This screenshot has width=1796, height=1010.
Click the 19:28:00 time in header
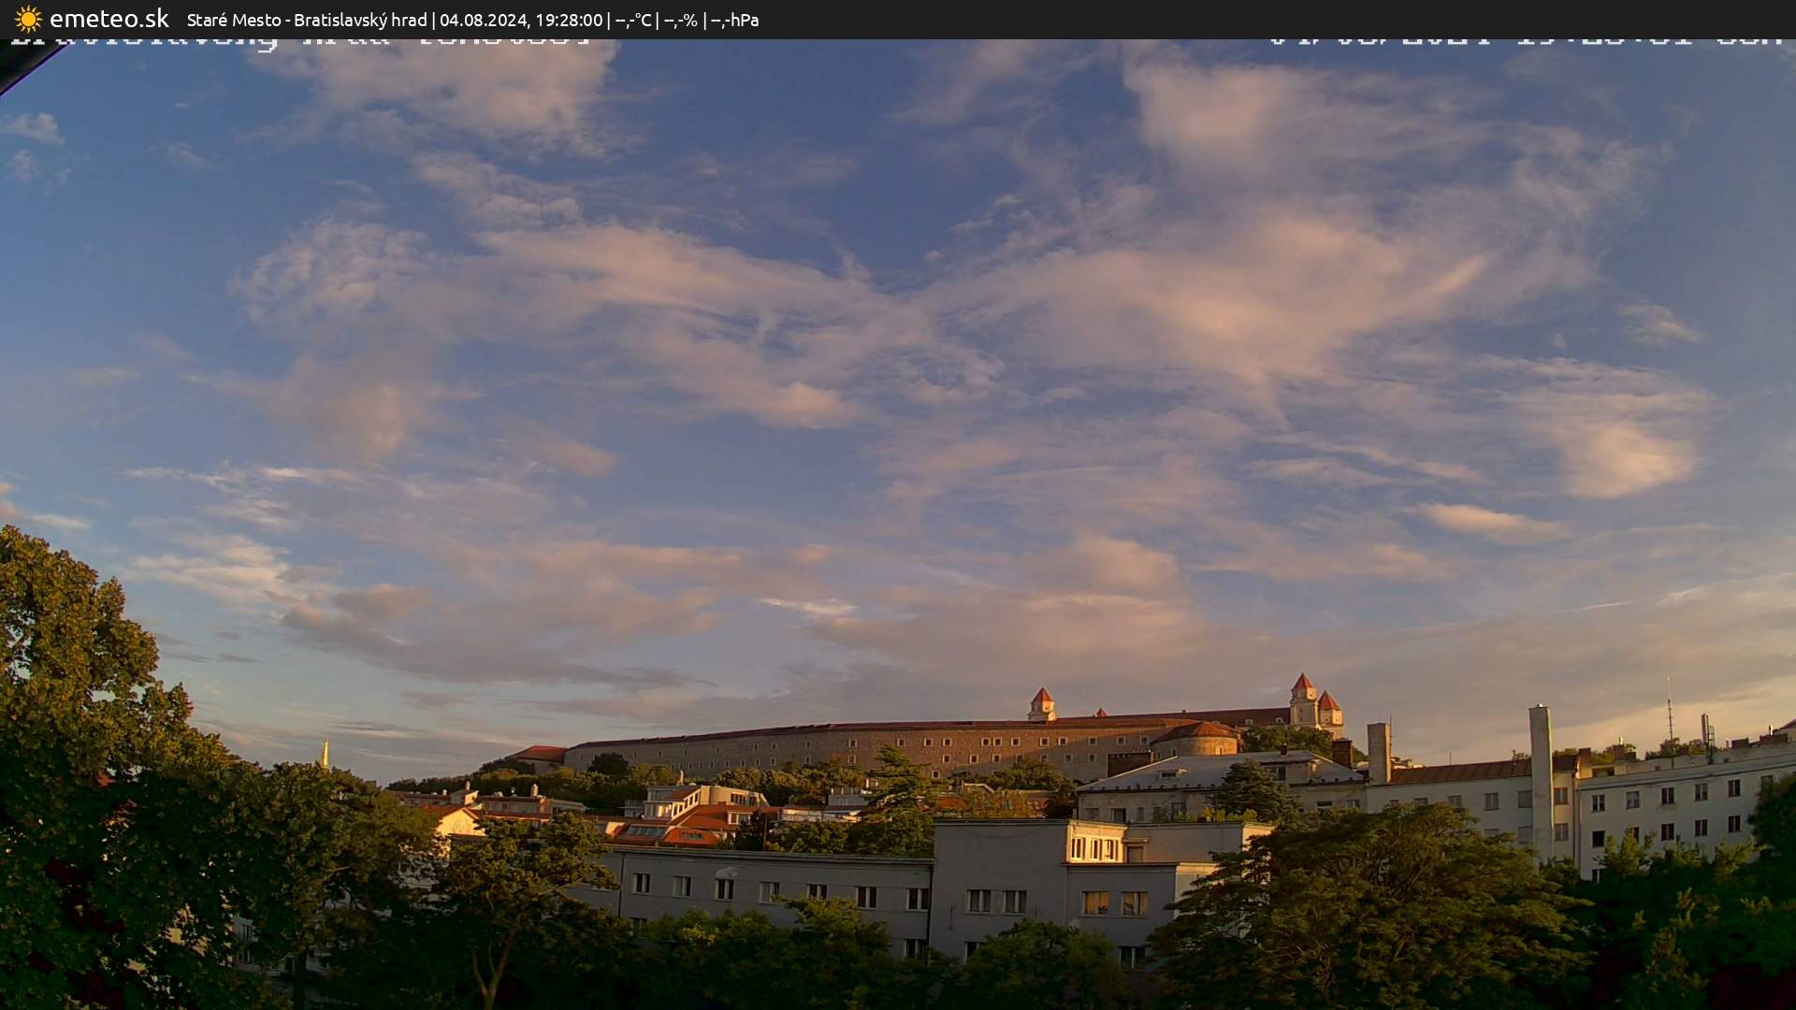tap(568, 20)
